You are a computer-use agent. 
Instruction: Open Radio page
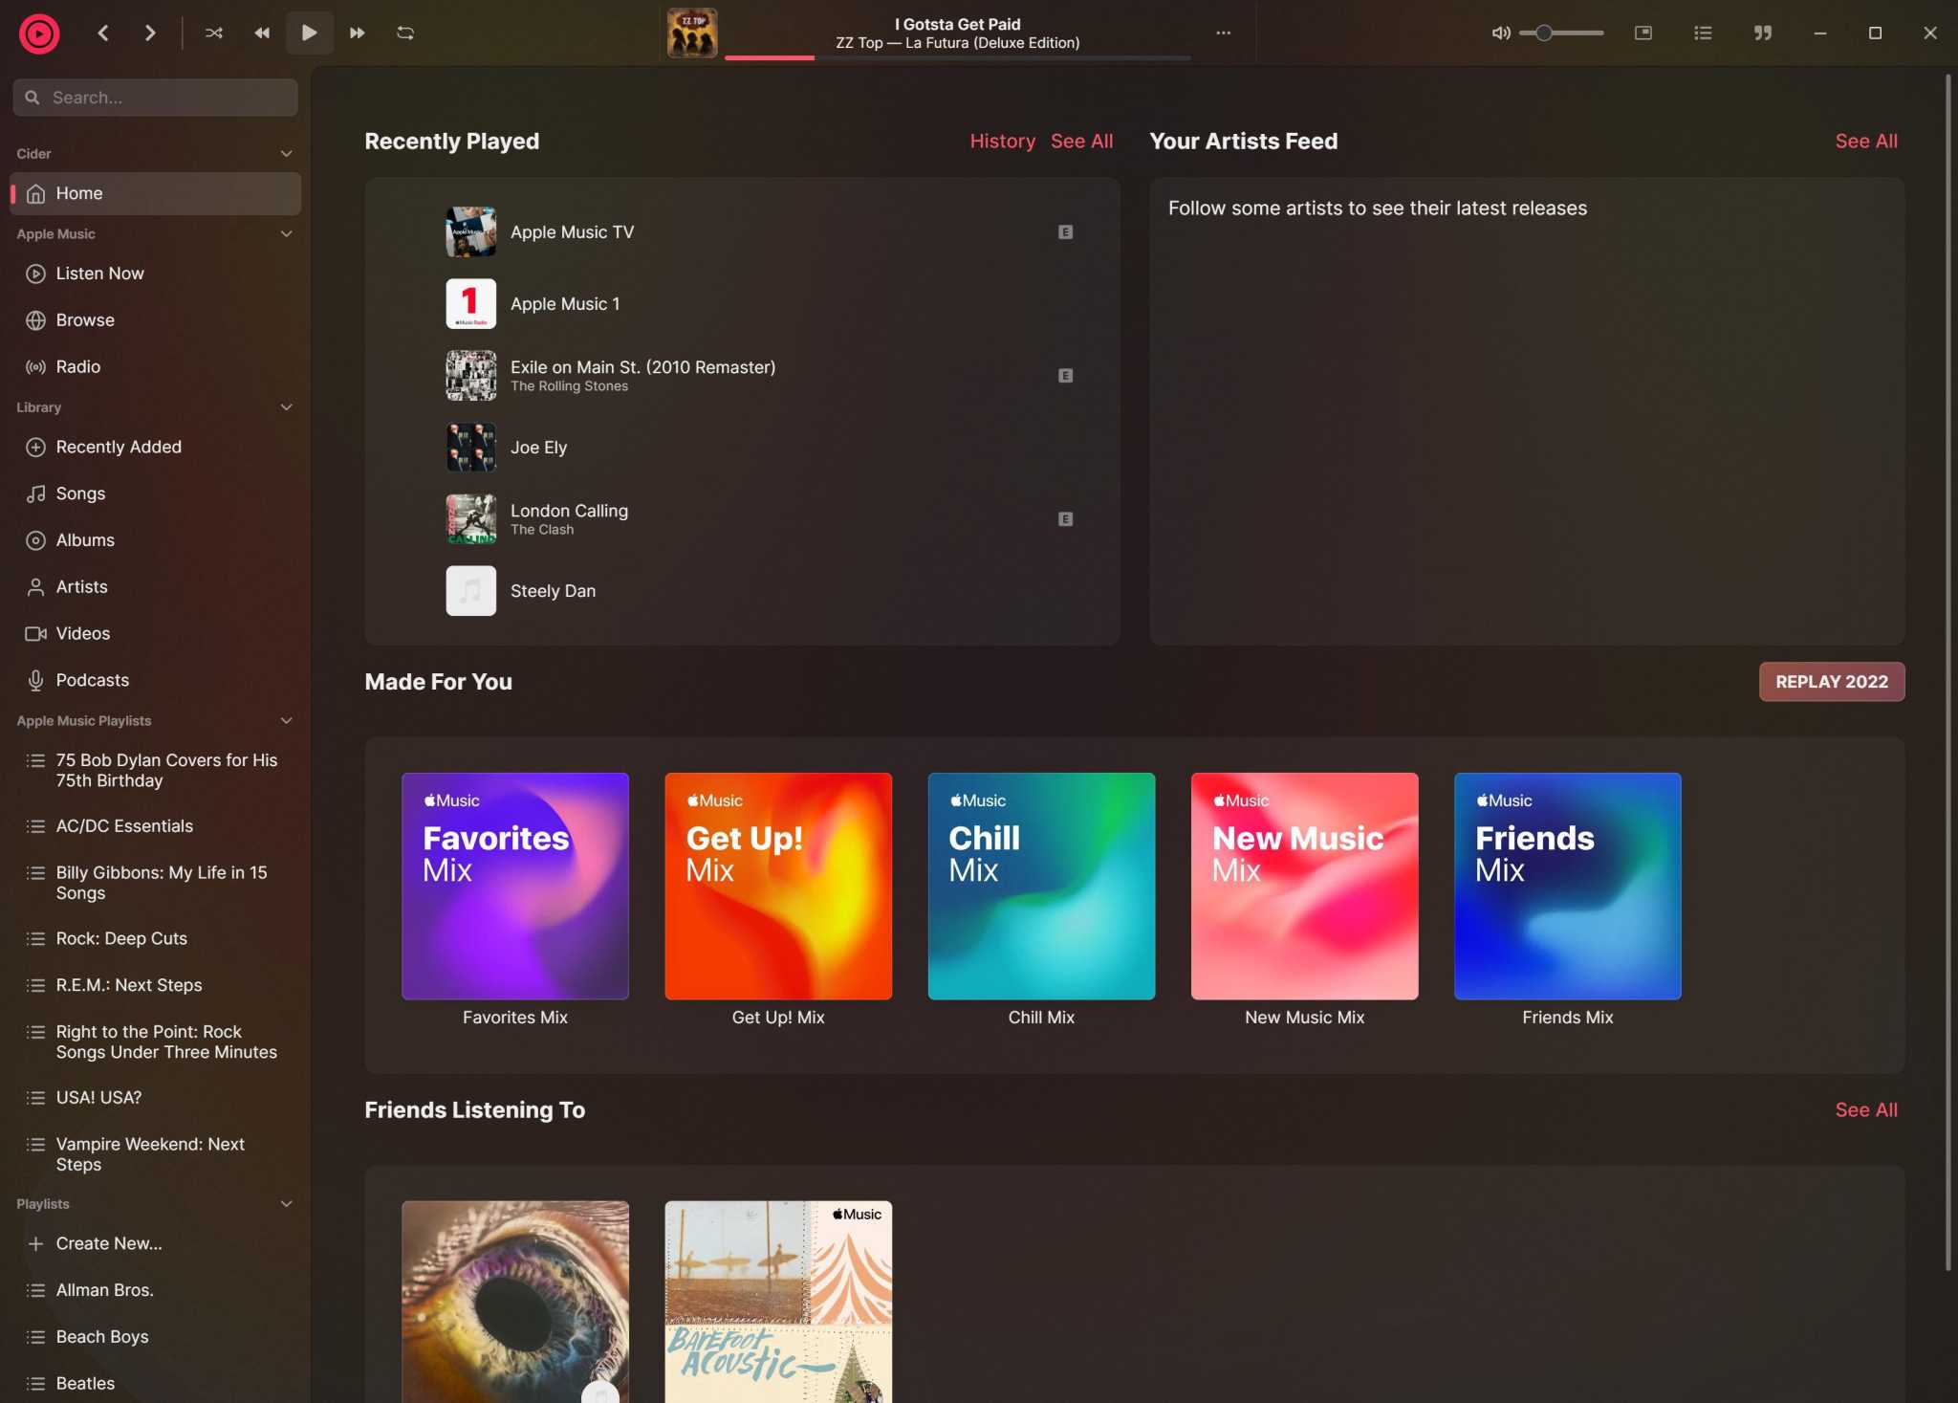point(155,367)
